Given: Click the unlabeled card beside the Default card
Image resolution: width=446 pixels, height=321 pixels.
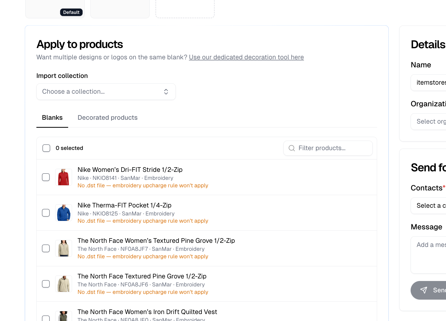Looking at the screenshot, I should (120, 9).
